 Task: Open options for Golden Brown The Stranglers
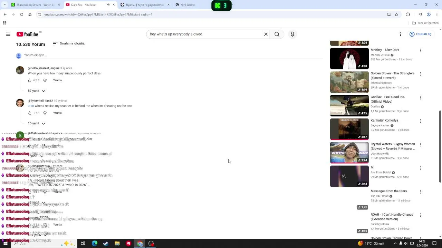(x=421, y=74)
